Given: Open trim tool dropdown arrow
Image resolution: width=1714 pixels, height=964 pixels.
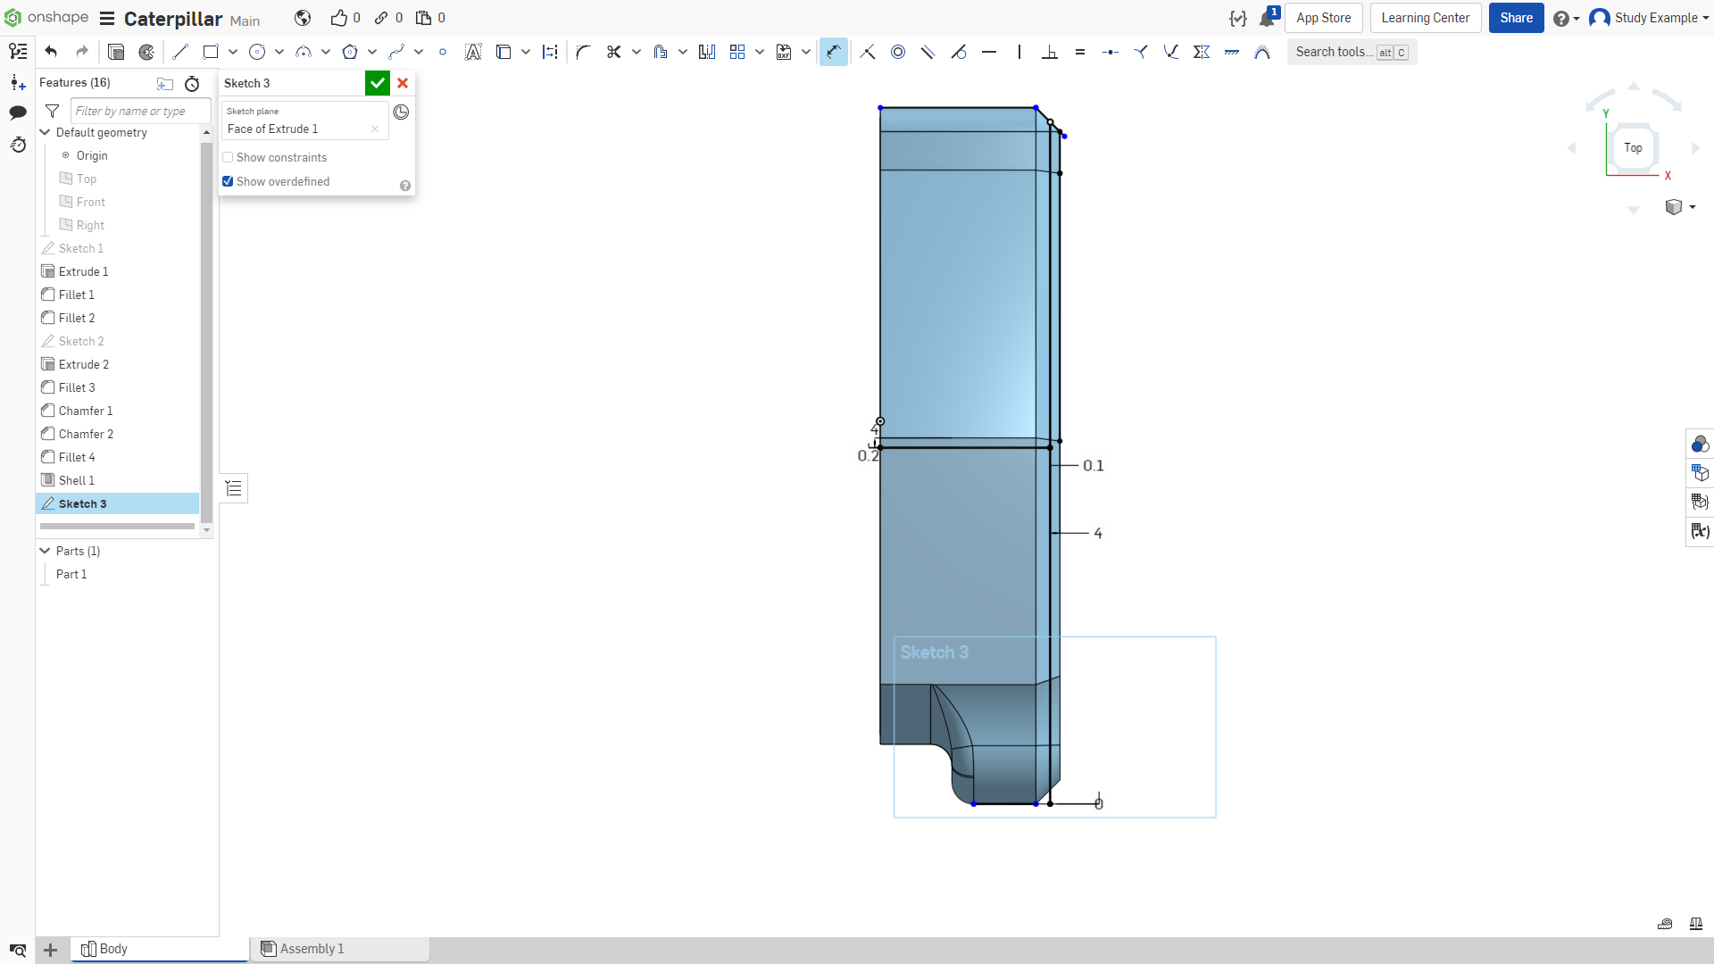Looking at the screenshot, I should [637, 52].
